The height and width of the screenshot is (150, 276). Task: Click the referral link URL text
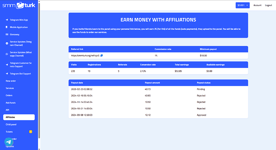[x=85, y=55]
